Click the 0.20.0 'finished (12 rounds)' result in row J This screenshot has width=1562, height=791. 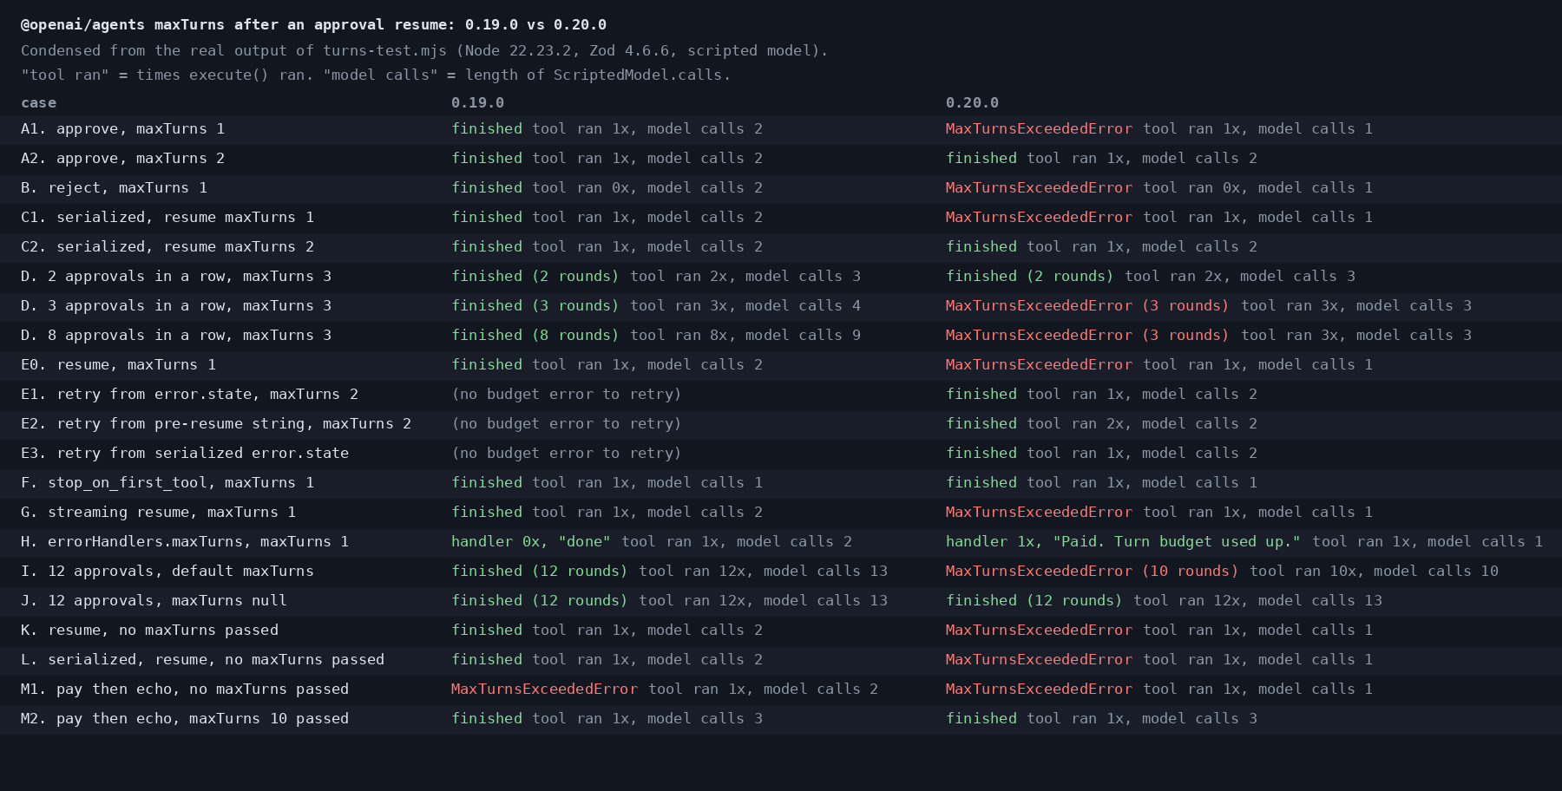(1034, 600)
